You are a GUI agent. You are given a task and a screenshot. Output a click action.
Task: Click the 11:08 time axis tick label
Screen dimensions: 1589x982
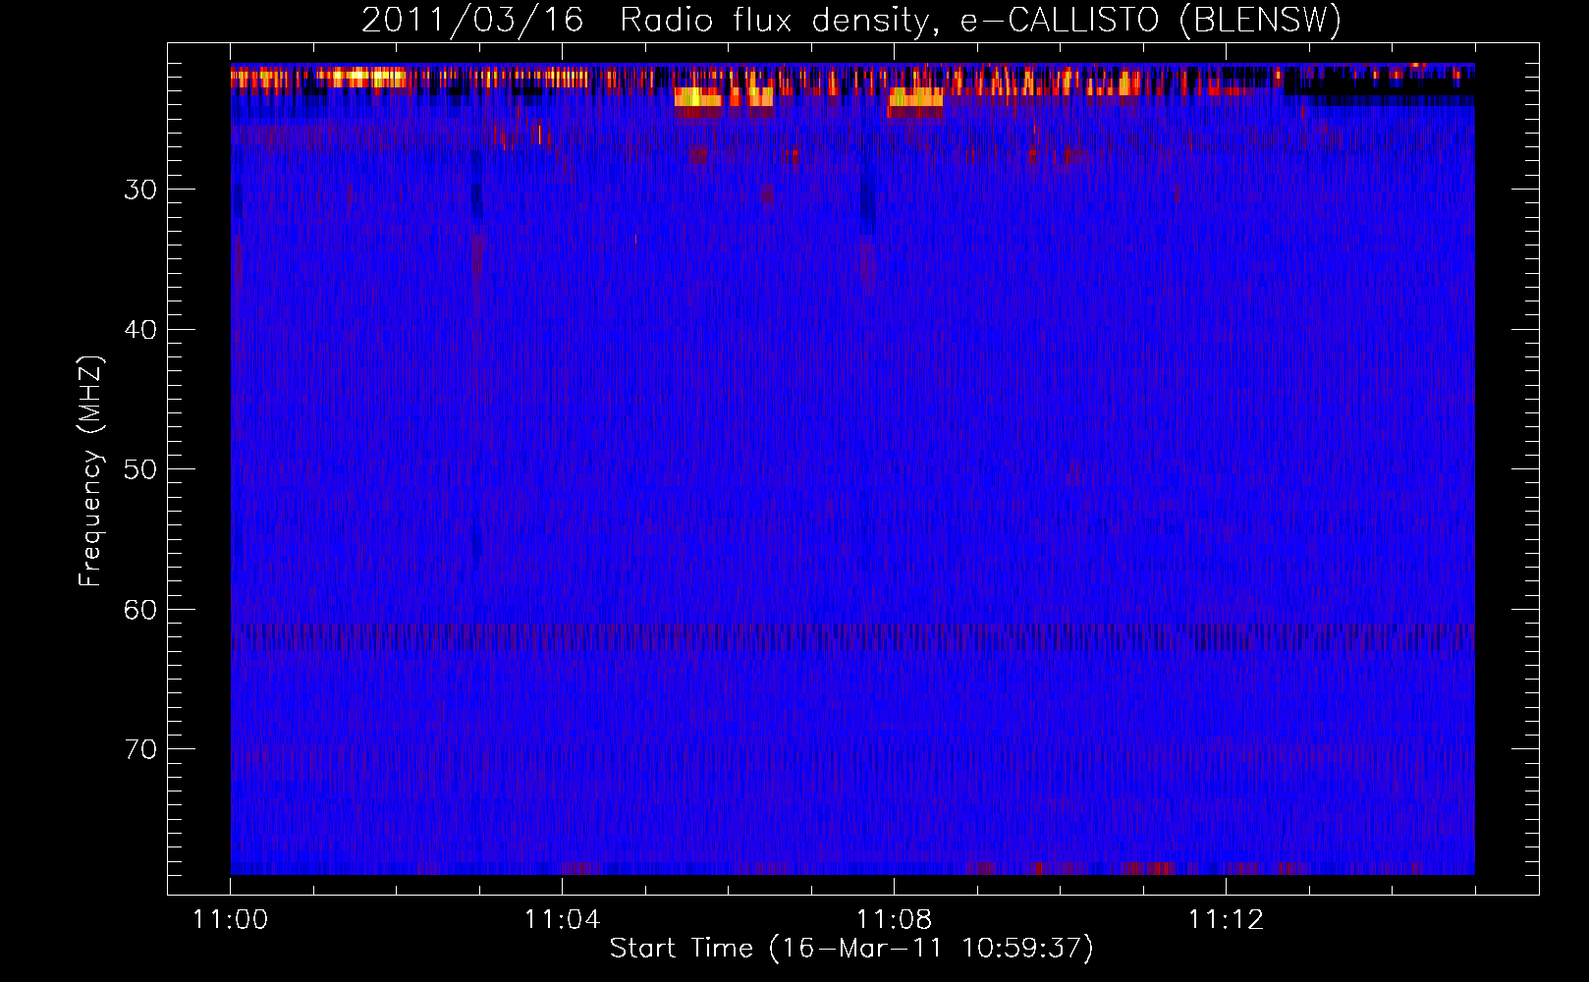pyautogui.click(x=894, y=920)
